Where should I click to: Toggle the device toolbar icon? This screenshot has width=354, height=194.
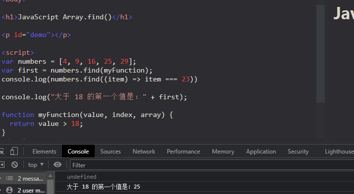14,151
